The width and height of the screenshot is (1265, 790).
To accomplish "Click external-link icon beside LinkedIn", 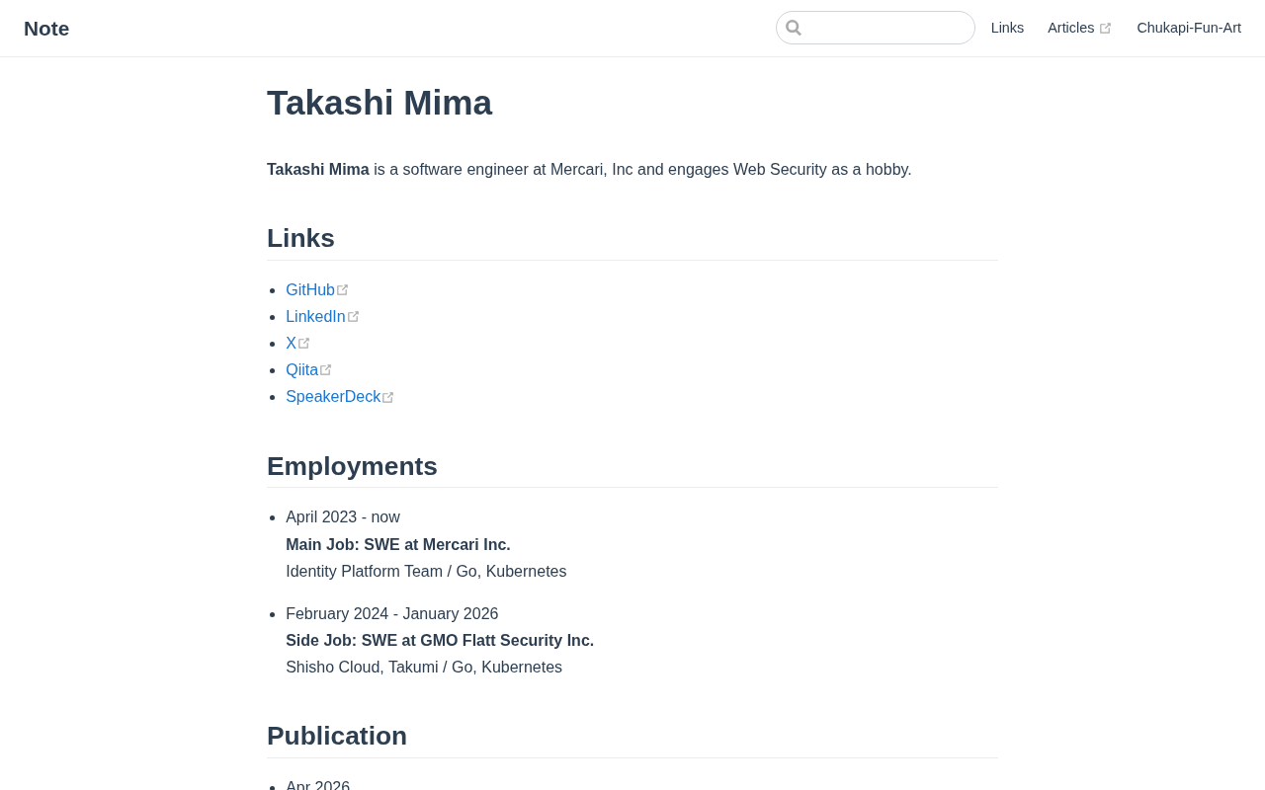I will (354, 317).
